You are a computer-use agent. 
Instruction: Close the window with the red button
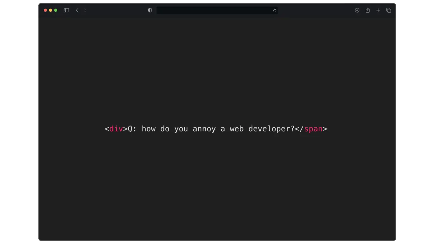tap(45, 10)
